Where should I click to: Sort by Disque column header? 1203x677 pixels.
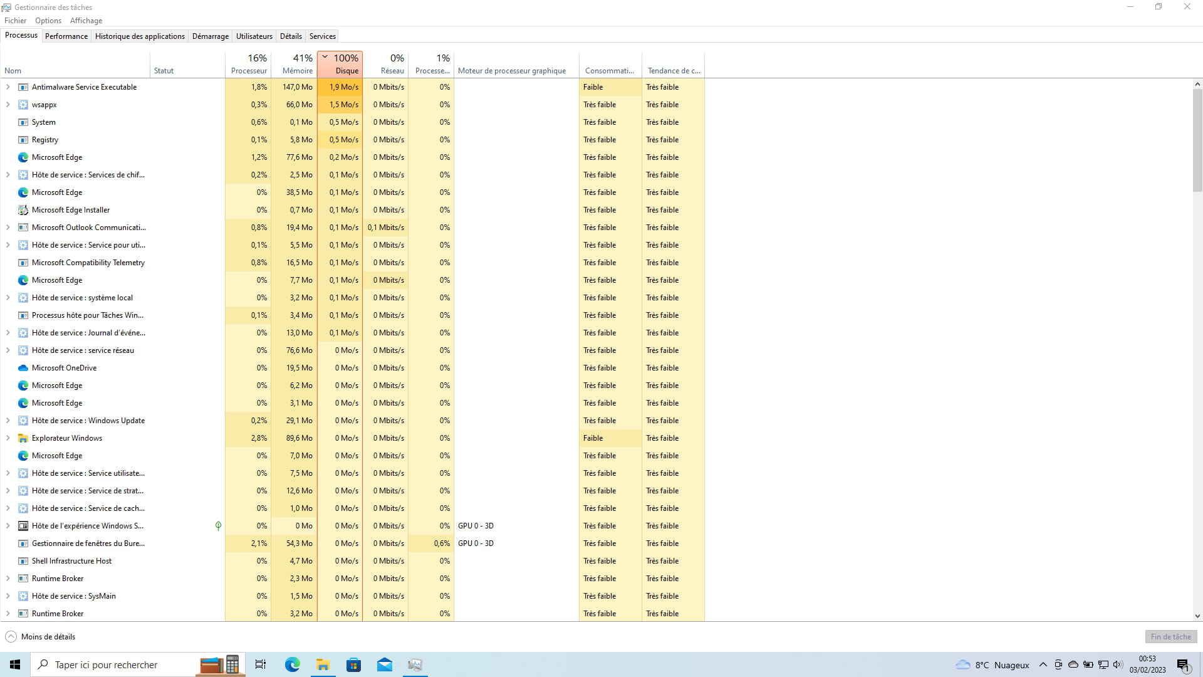pos(340,64)
